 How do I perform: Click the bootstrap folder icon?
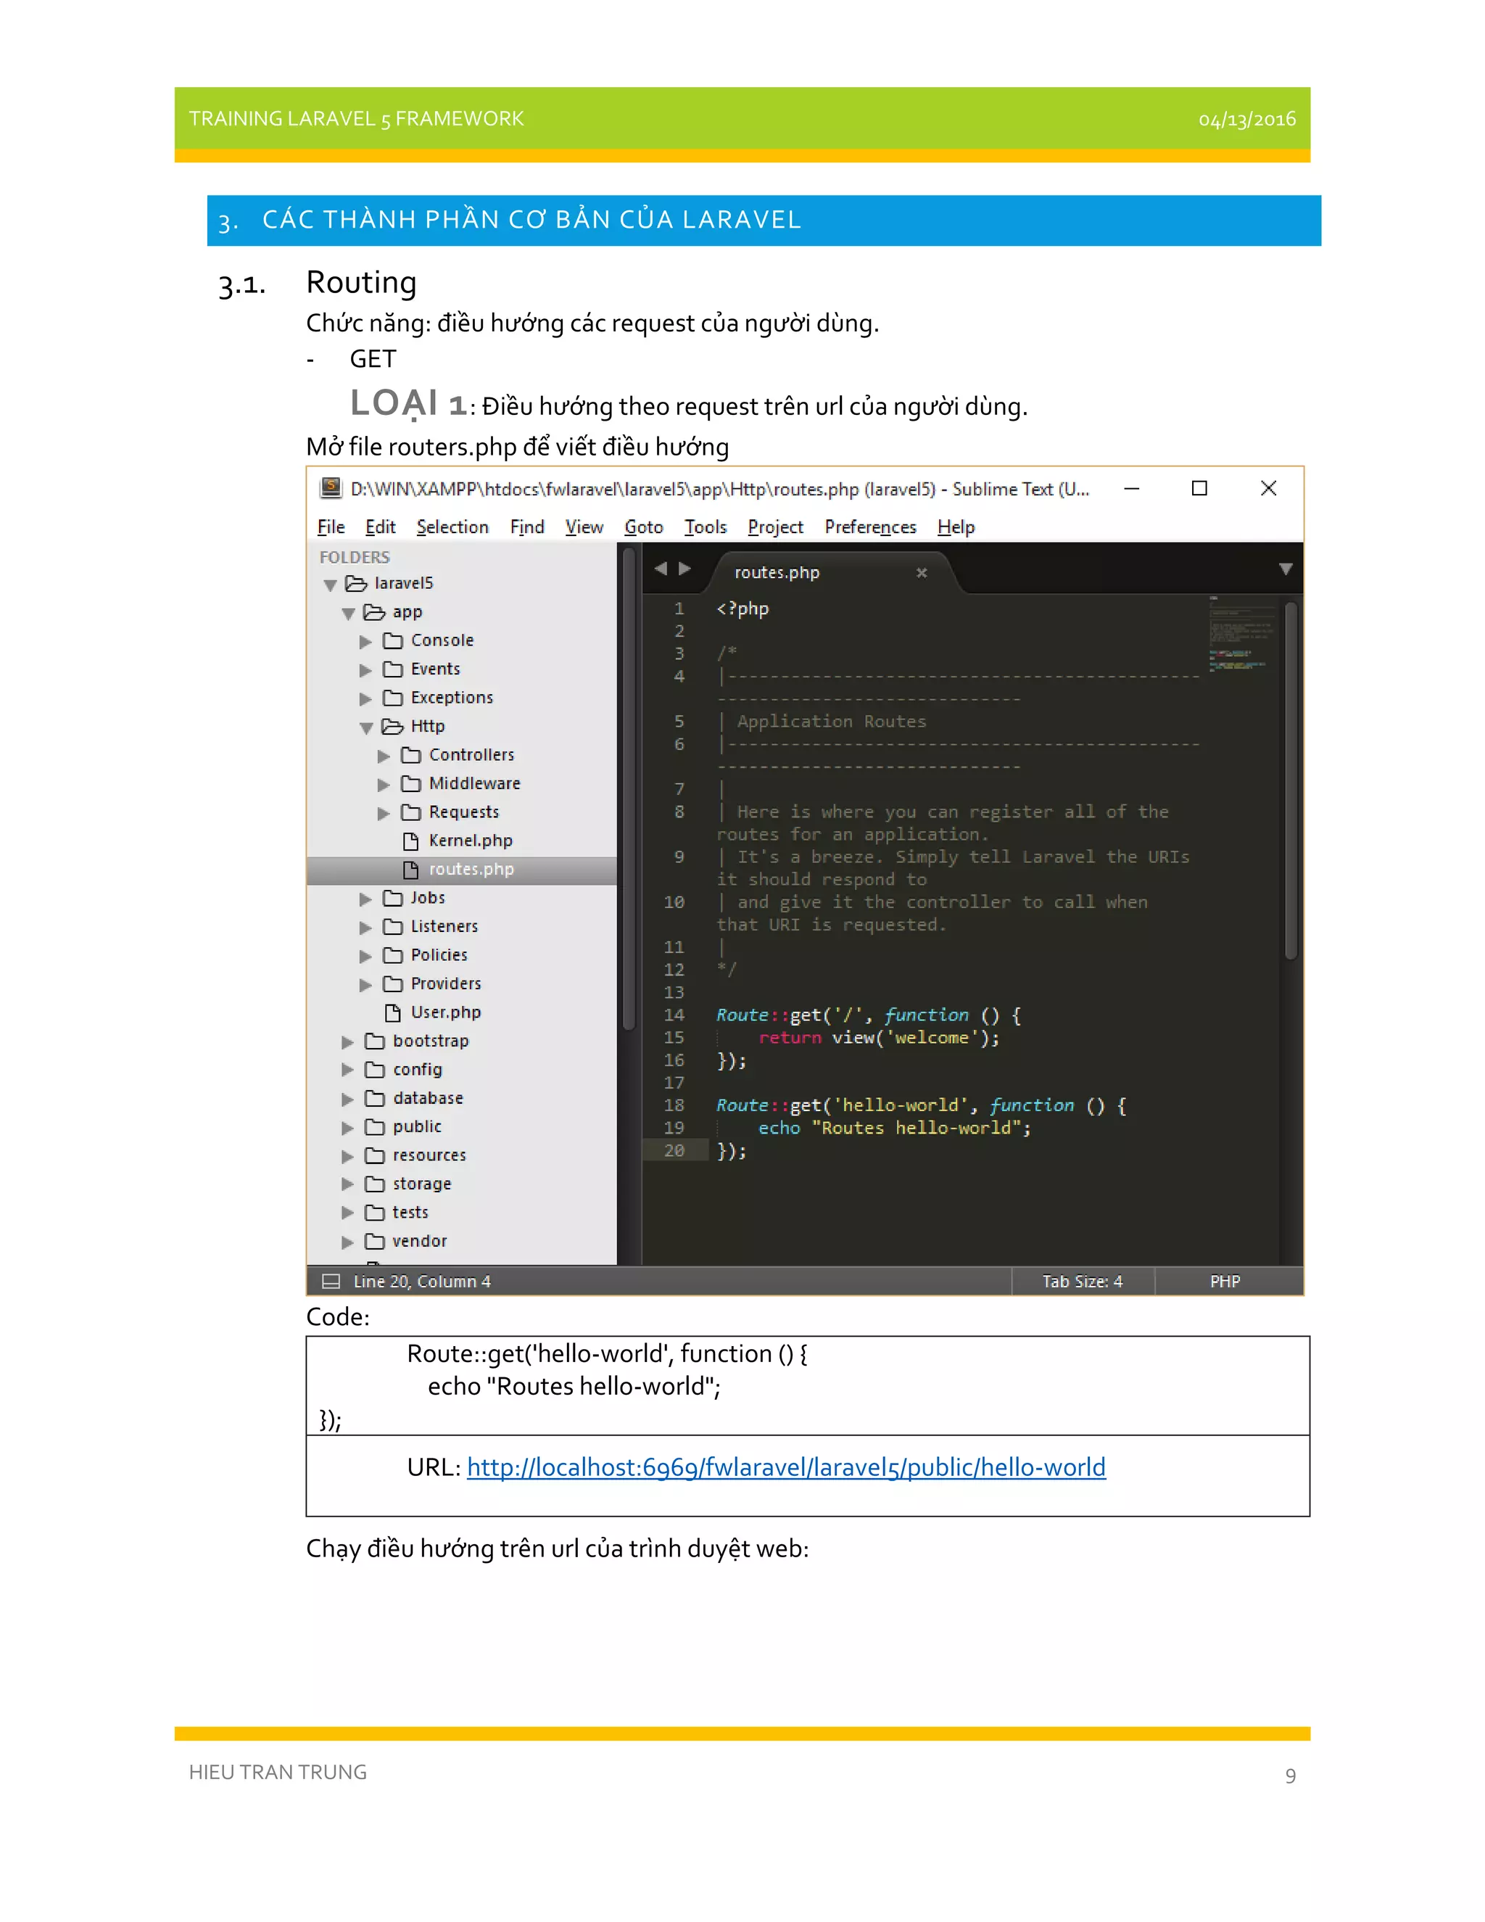[x=375, y=1041]
